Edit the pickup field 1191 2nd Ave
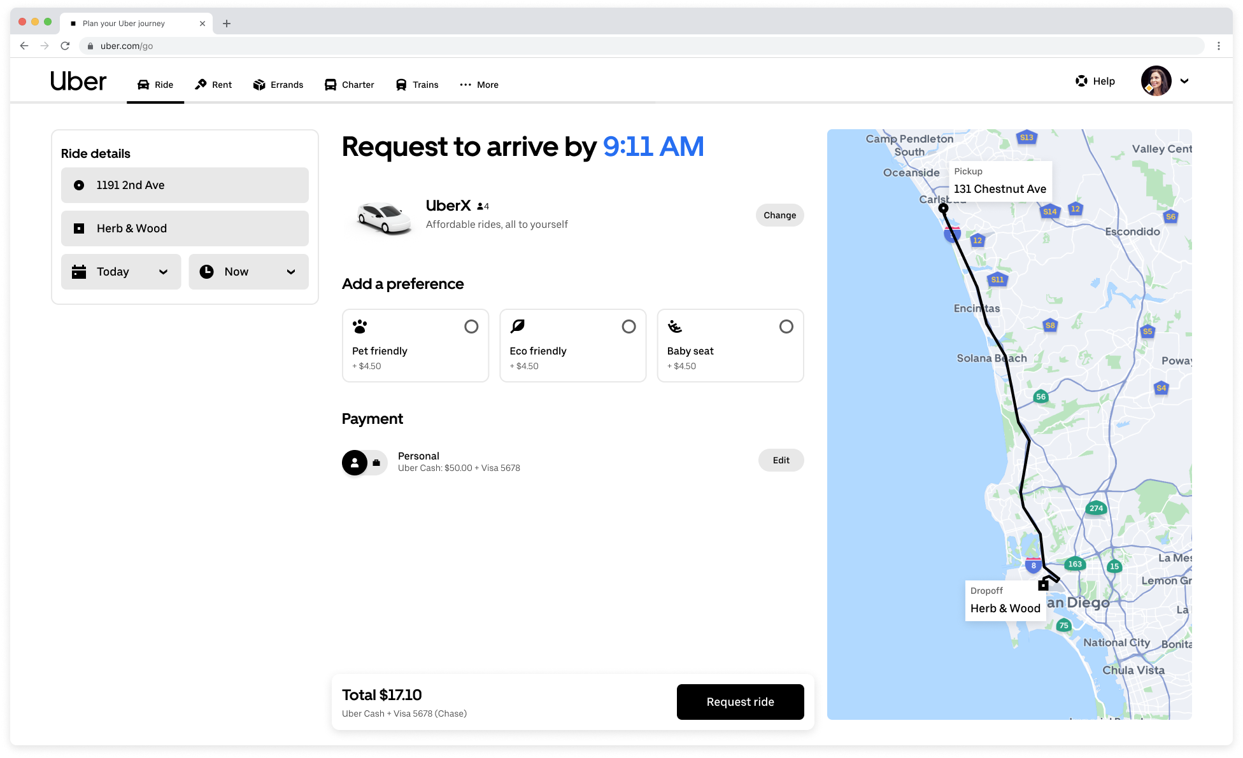 pyautogui.click(x=185, y=185)
